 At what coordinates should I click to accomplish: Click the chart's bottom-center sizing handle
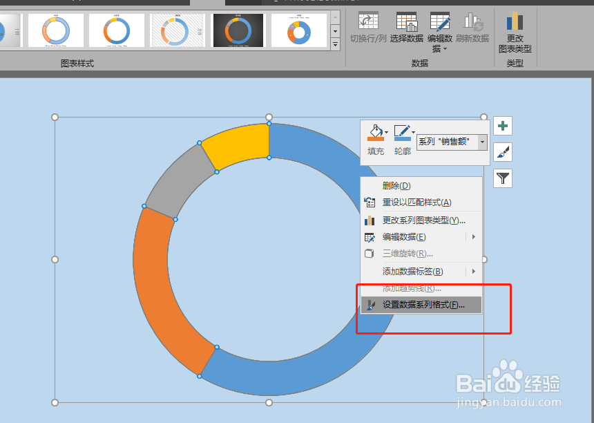pos(269,402)
